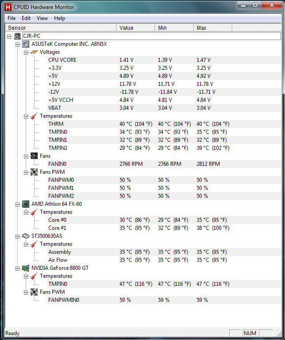
Task: Collapse the motherboard Temperatures group
Action: coord(26,116)
